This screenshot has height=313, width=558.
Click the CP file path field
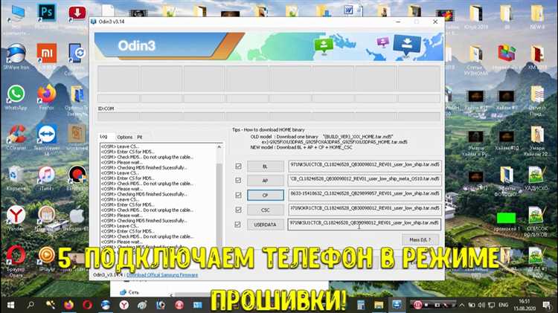pos(365,195)
